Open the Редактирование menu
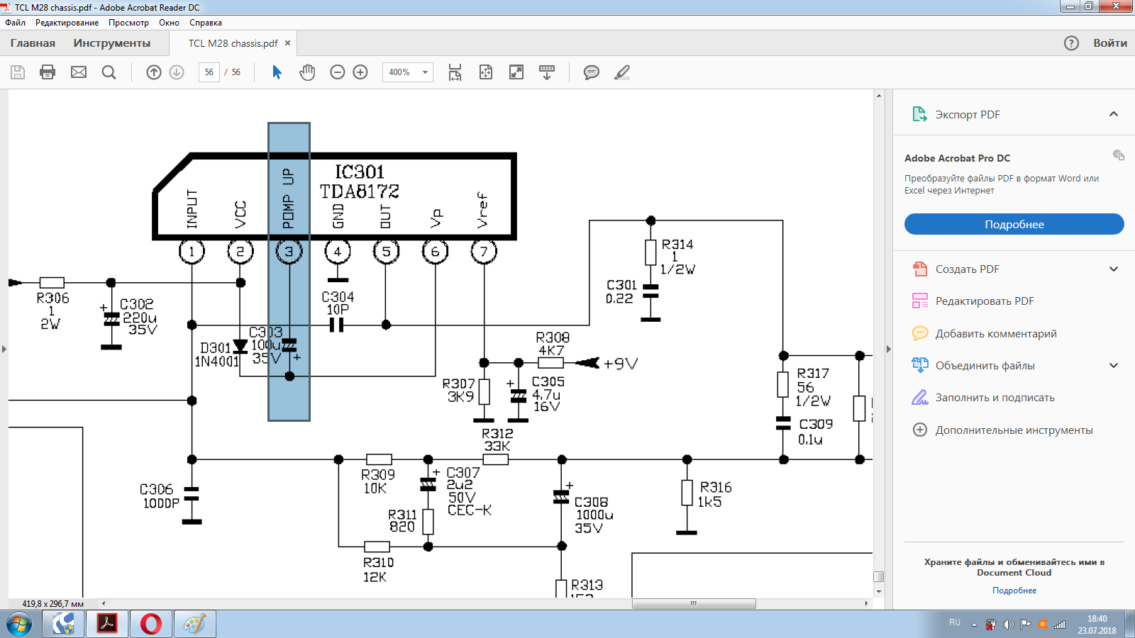The width and height of the screenshot is (1135, 638). point(67,23)
